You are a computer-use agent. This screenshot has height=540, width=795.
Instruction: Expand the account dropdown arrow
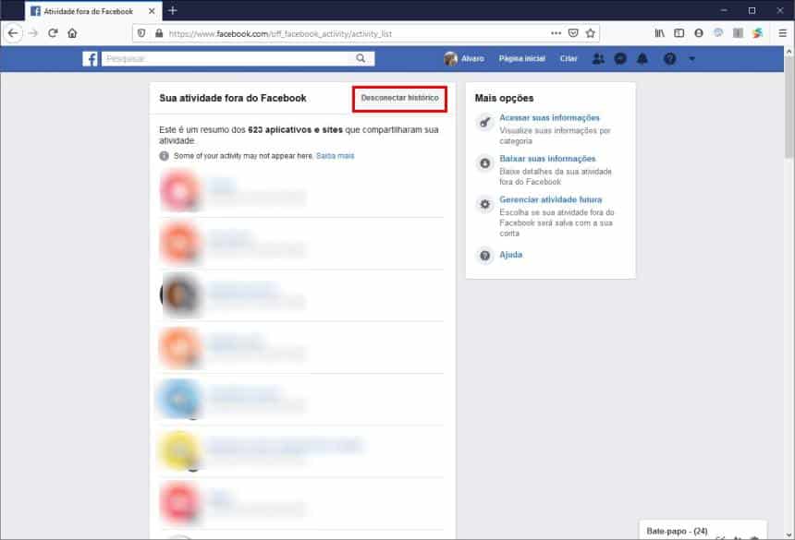[x=692, y=59]
